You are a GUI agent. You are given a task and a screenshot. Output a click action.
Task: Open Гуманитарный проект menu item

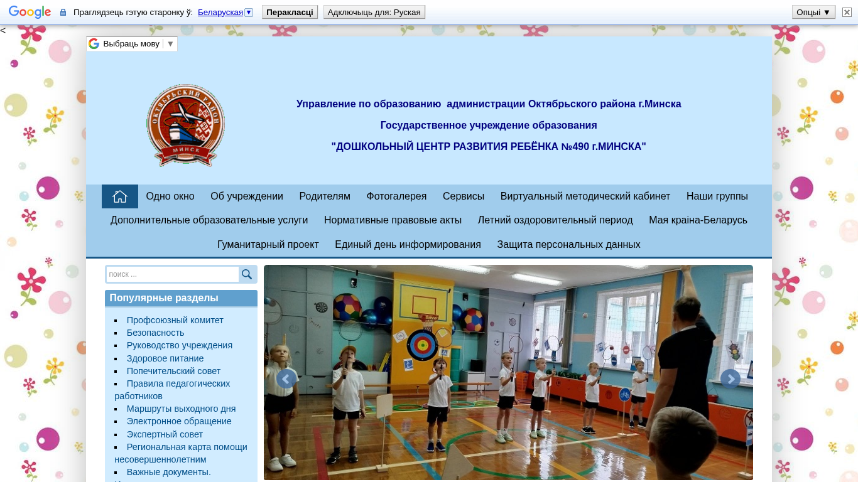[268, 245]
